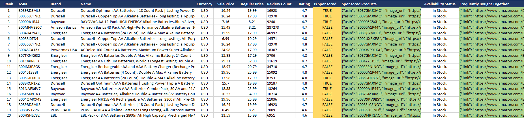Select the Sponsored Products column header
The image size is (524, 118).
pos(381,4)
